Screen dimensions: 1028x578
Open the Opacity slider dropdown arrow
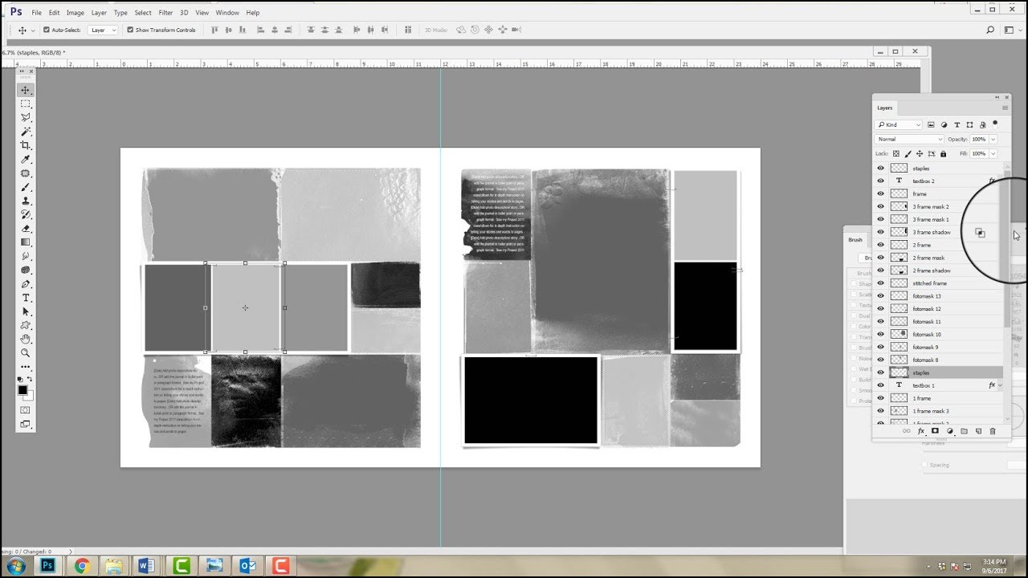993,140
